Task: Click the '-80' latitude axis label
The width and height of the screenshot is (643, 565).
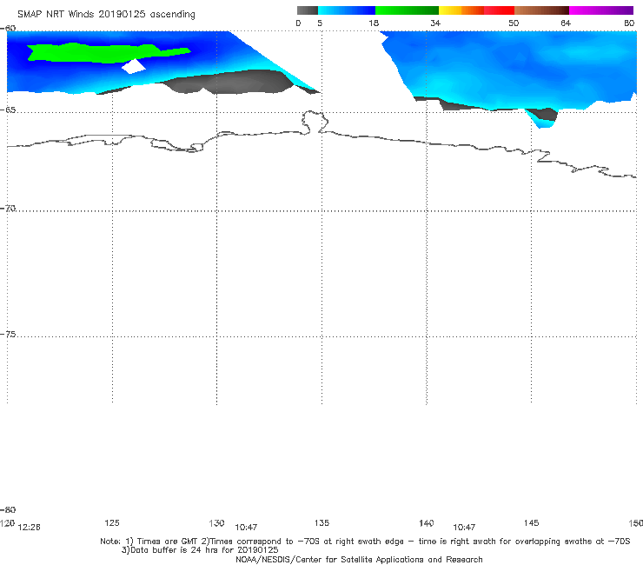Action: 8,510
